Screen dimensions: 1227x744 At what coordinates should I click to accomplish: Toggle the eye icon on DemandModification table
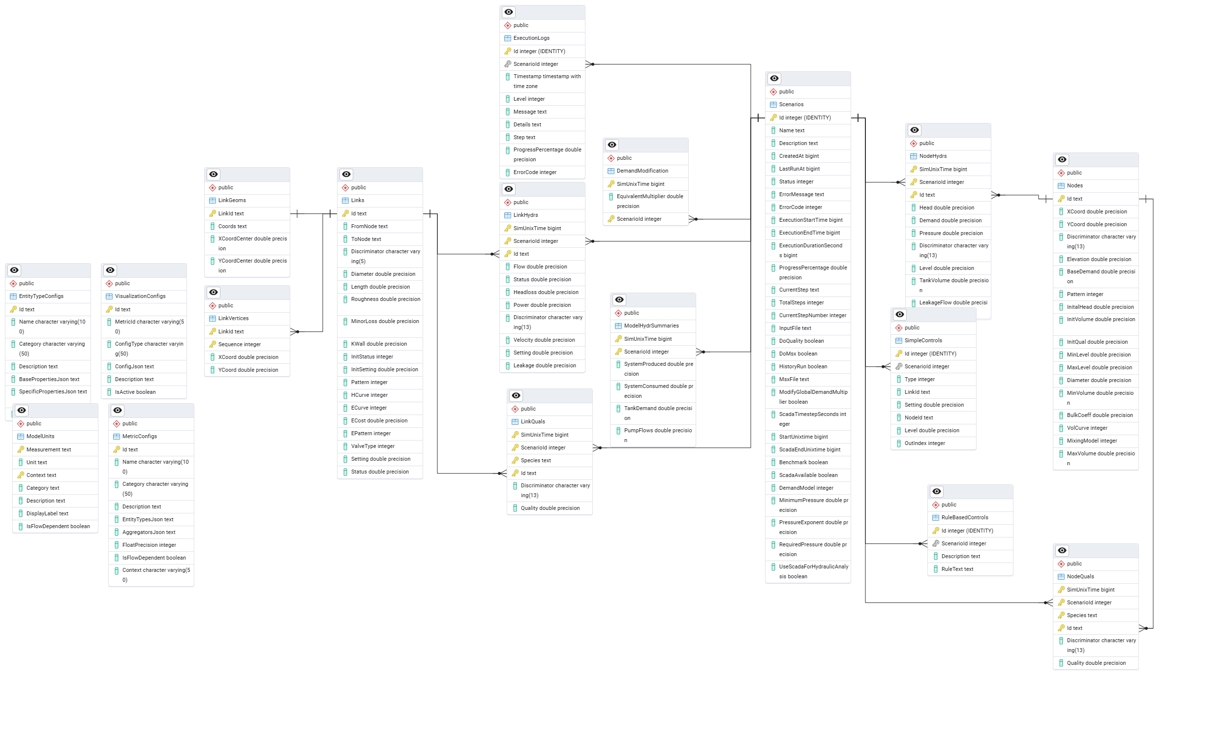(x=612, y=145)
